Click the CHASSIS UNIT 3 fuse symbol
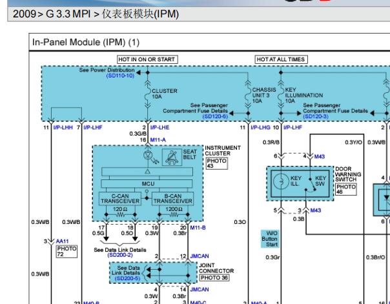This screenshot has height=304, width=390. tap(248, 94)
